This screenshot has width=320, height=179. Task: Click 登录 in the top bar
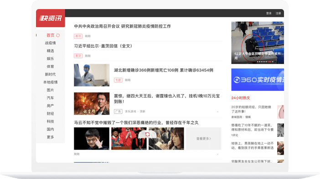click(269, 13)
